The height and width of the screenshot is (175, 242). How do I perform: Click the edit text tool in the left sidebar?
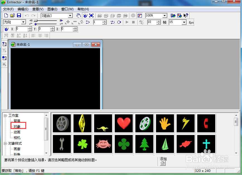pos(4,51)
